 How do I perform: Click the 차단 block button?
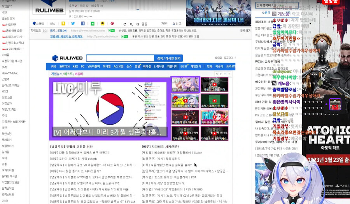[x=164, y=24]
